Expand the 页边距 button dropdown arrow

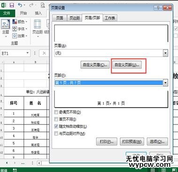pyautogui.click(x=38, y=37)
